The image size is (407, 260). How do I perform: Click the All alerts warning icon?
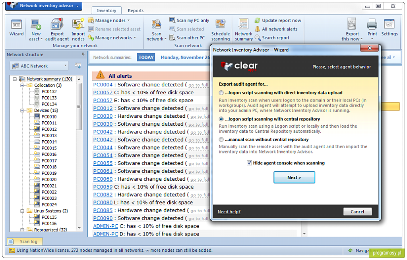point(100,75)
